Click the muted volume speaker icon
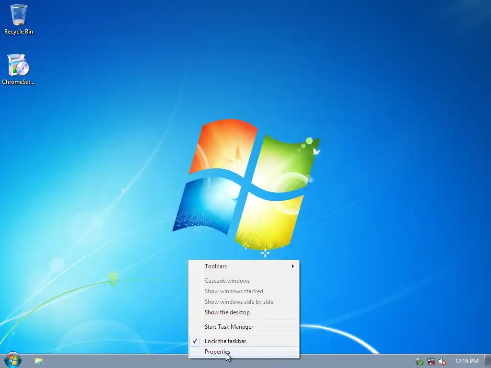Viewport: 491px width, 368px height. [x=442, y=361]
